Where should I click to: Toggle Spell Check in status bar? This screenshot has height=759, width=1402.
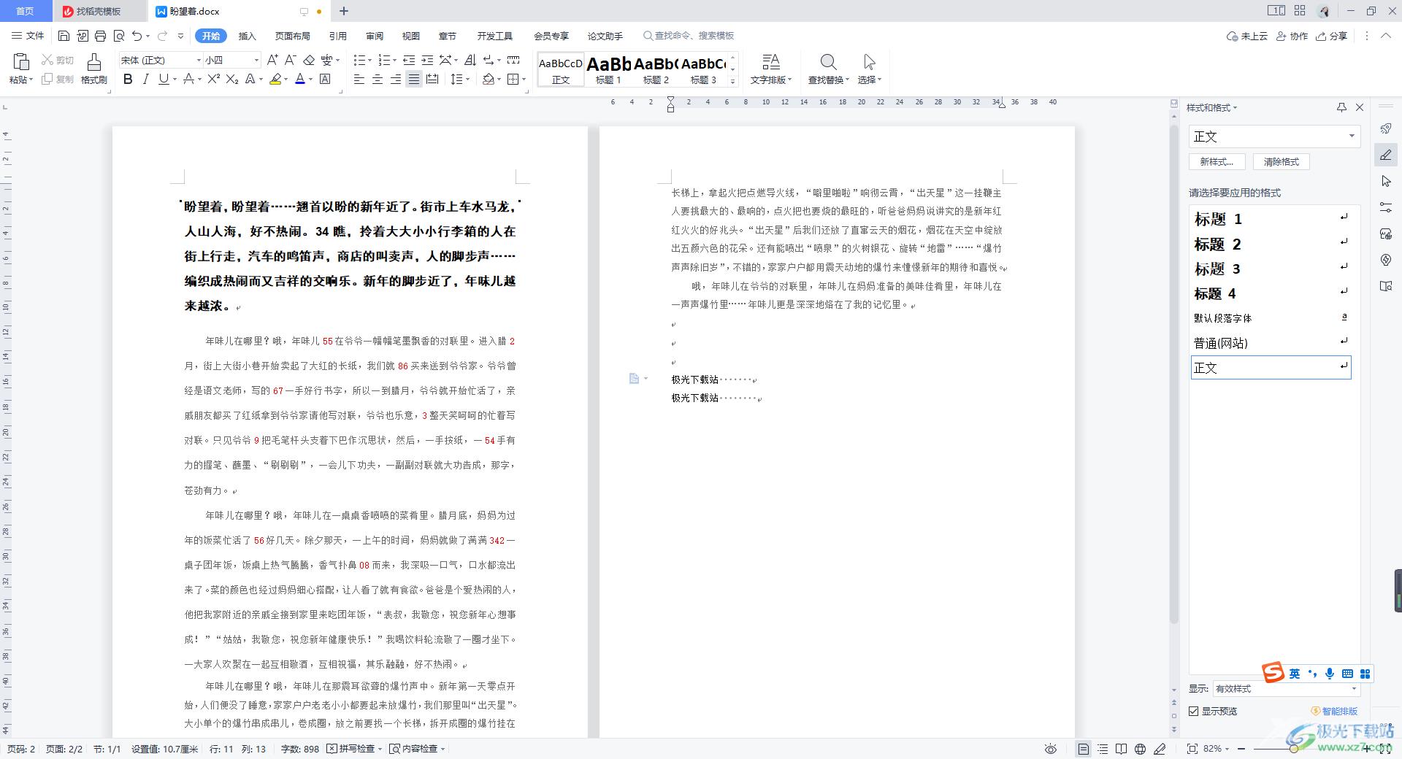coord(354,749)
